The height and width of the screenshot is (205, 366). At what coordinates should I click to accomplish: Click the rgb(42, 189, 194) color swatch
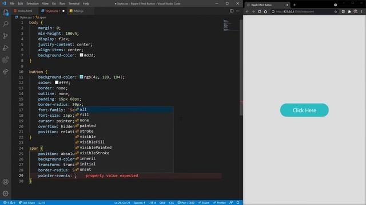[81, 77]
